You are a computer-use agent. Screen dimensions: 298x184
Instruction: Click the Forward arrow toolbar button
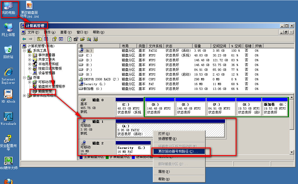pyautogui.click(x=31, y=39)
